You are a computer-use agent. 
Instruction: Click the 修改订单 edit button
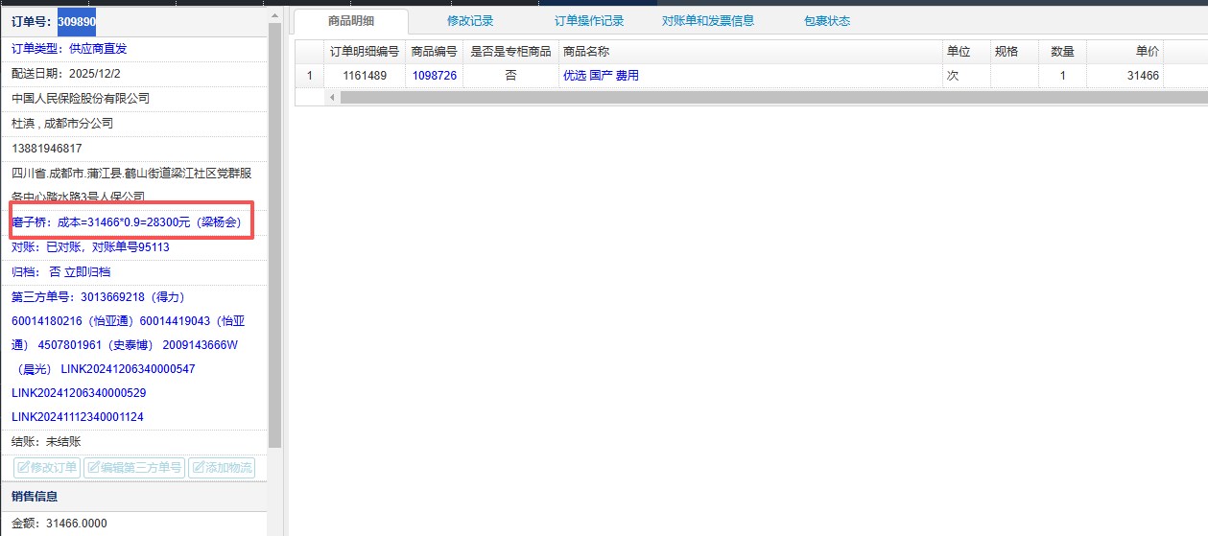(47, 468)
